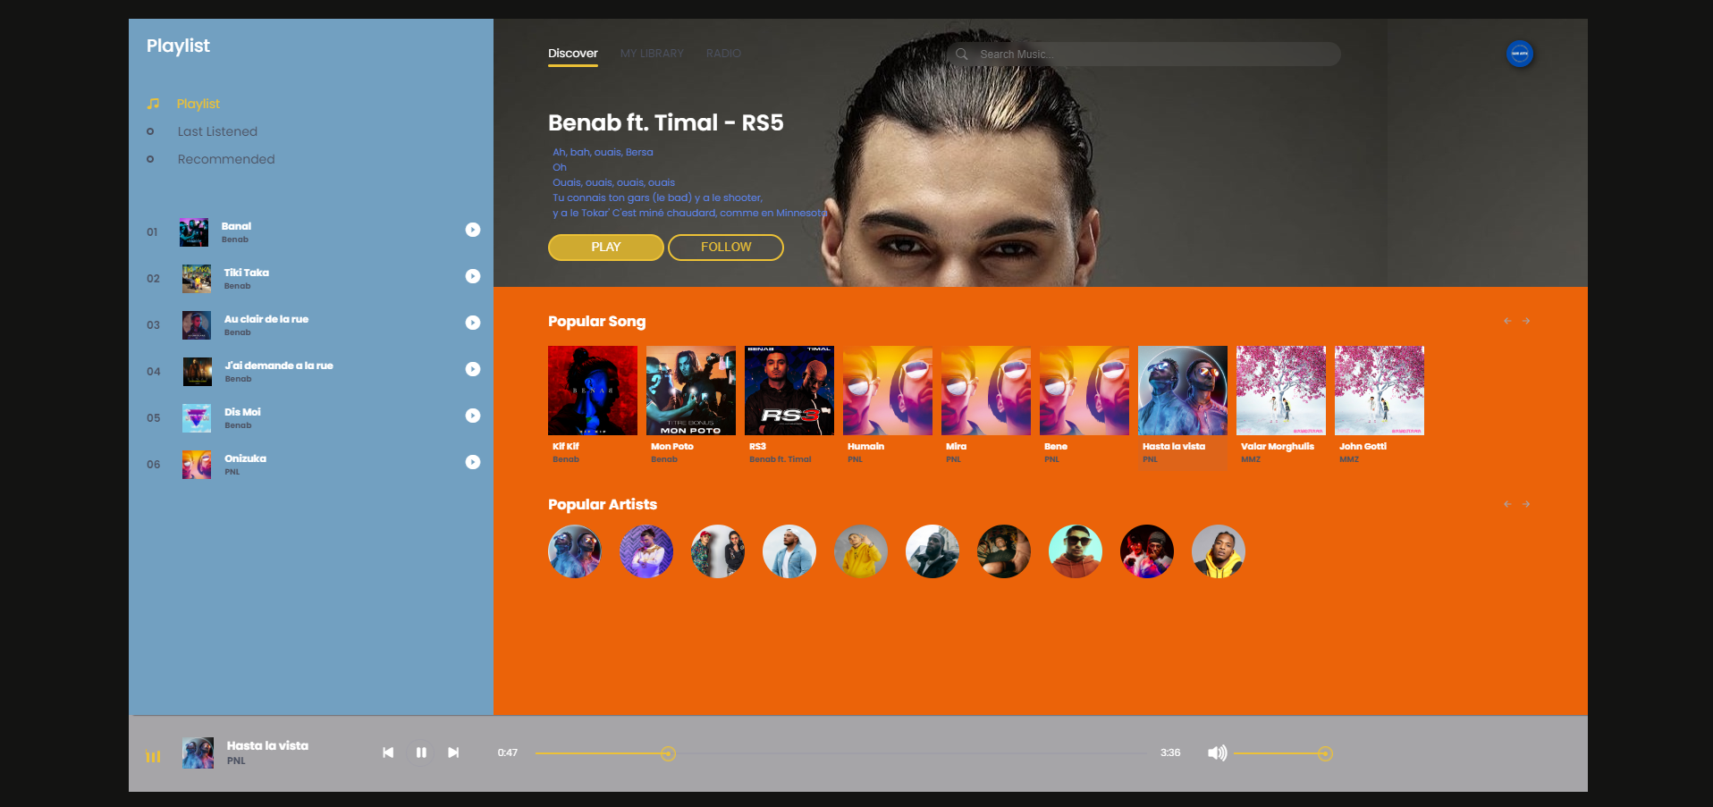Seek using the song progress slider handle

(x=668, y=753)
